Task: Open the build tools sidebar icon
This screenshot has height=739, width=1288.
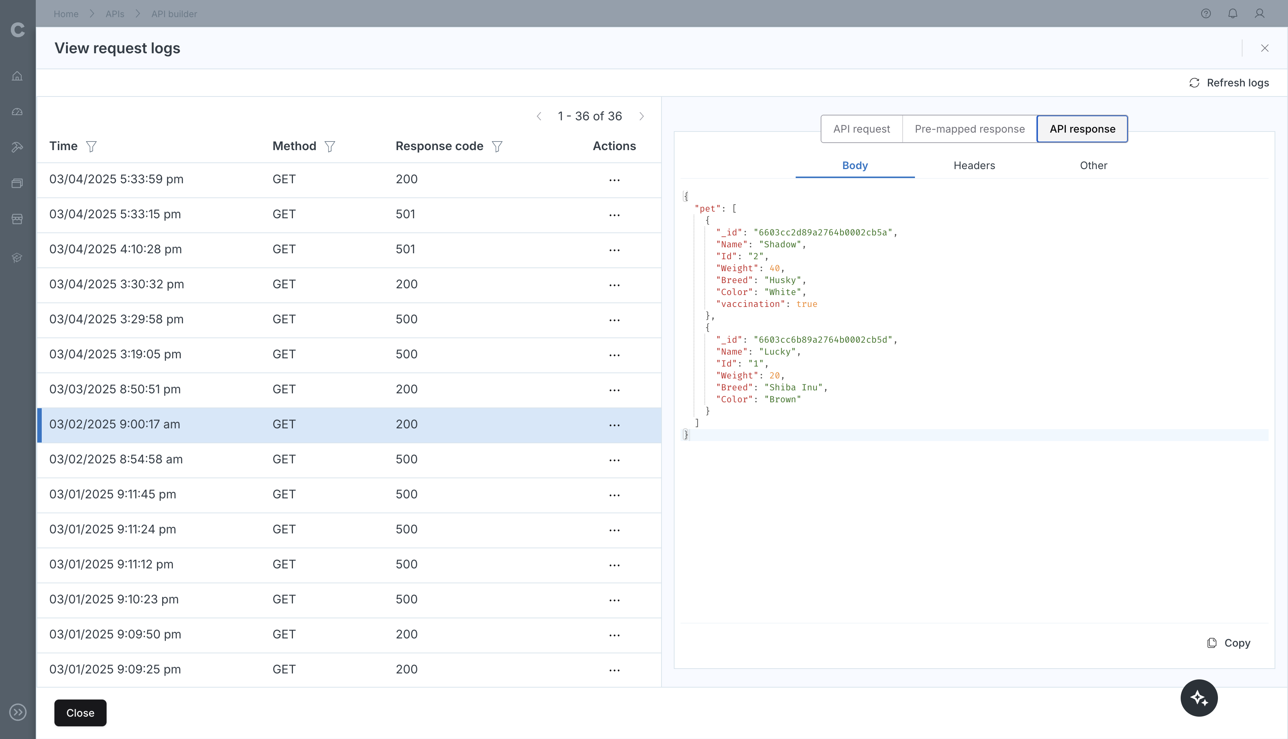Action: click(17, 147)
